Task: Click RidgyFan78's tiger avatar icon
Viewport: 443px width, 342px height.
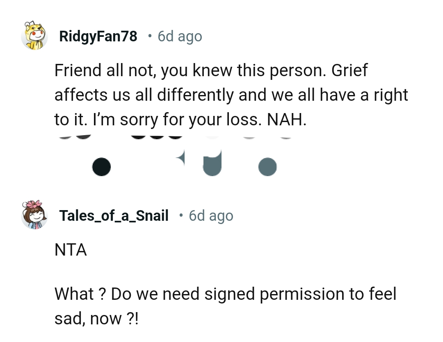Action: 34,36
